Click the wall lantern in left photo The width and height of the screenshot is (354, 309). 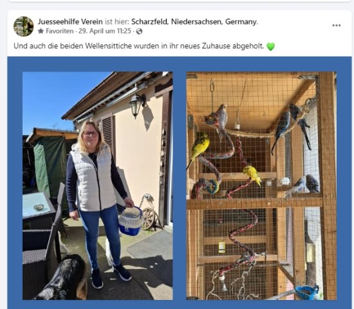pos(136,105)
